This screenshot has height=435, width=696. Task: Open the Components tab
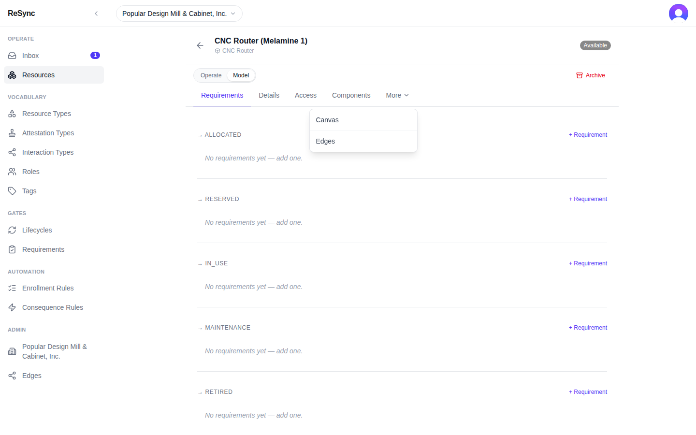[351, 95]
